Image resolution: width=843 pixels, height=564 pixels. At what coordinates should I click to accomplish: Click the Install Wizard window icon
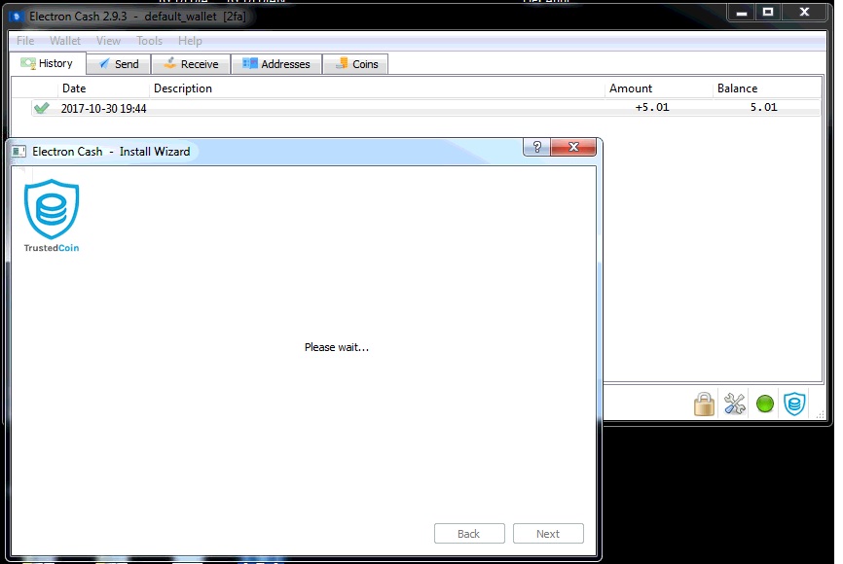[x=18, y=152]
